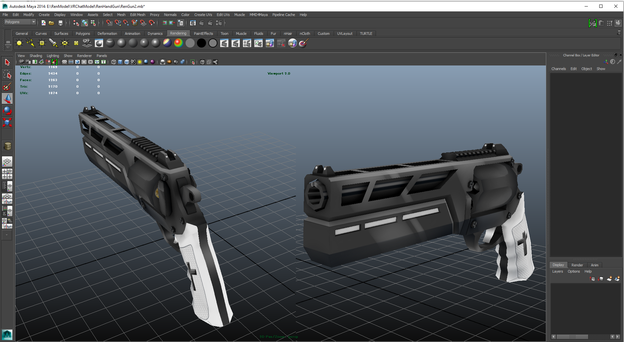Open the Edit Mesh menu
Image resolution: width=624 pixels, height=342 pixels.
click(137, 15)
